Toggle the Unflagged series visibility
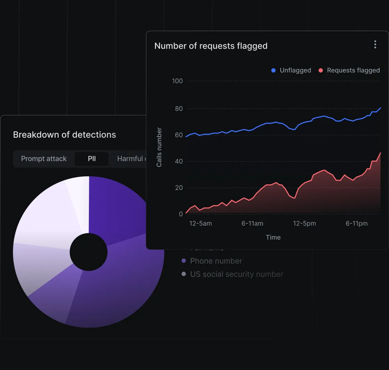389x370 pixels. point(291,70)
